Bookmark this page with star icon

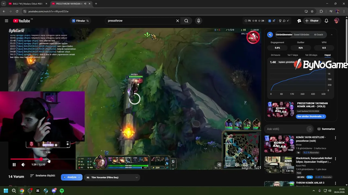tap(312, 11)
